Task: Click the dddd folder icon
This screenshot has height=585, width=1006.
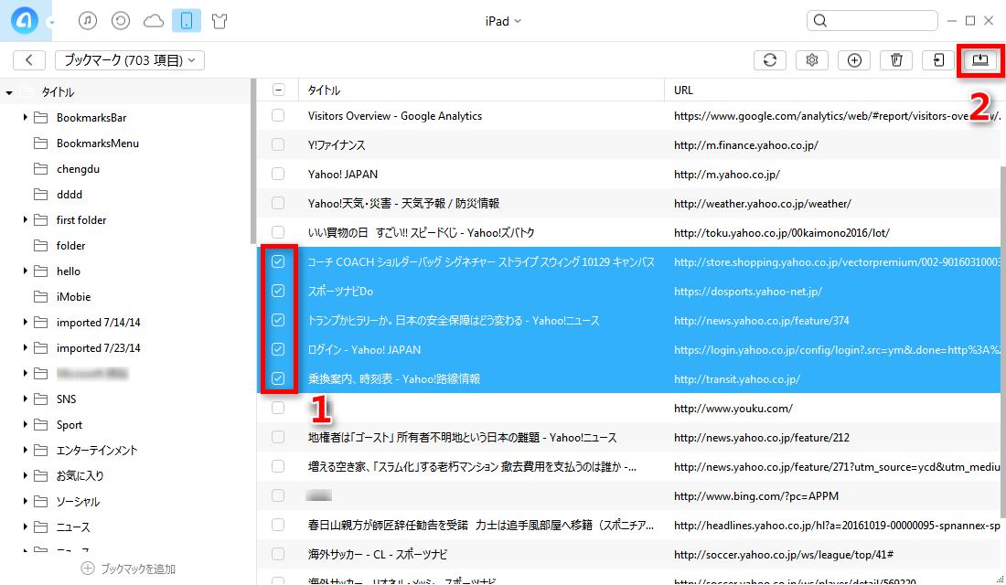Action: 40,195
